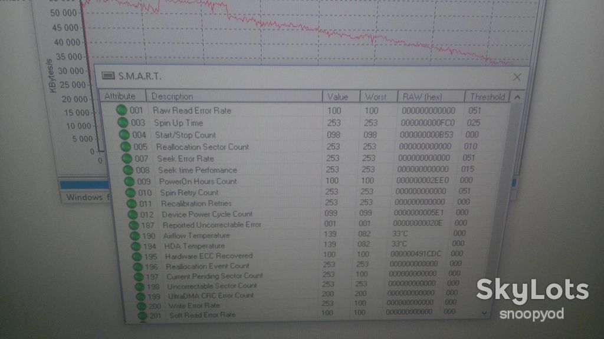Click green status icon for Hardware ECC Recovered
Image resolution: width=604 pixels, height=339 pixels.
[x=137, y=257]
